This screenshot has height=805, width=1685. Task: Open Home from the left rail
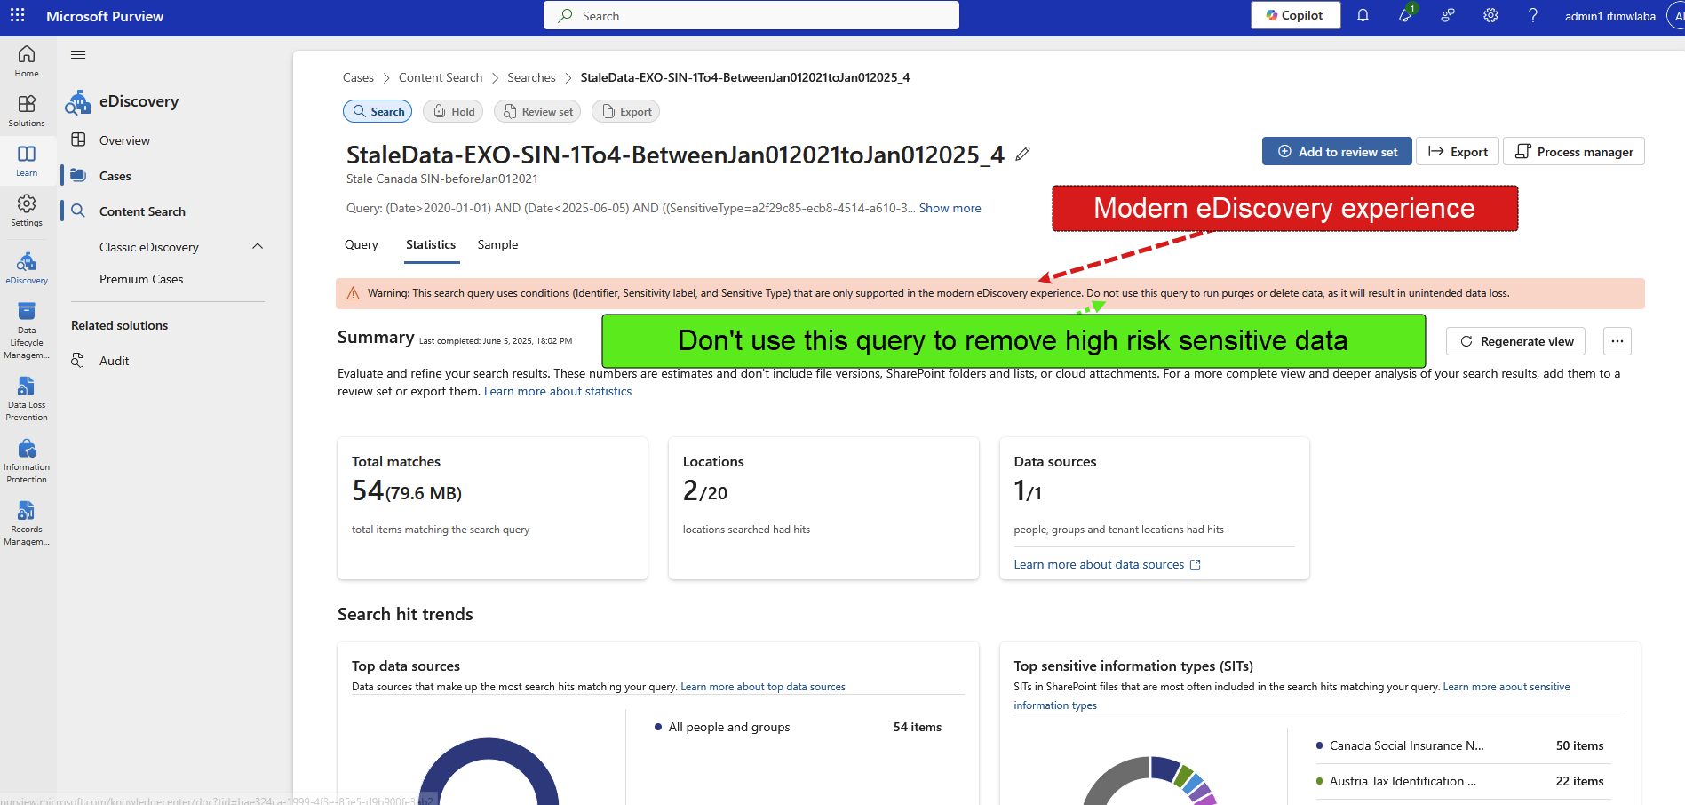click(27, 61)
